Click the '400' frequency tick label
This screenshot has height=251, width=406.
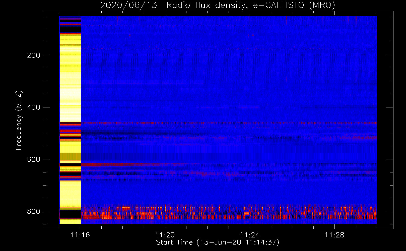pos(34,107)
